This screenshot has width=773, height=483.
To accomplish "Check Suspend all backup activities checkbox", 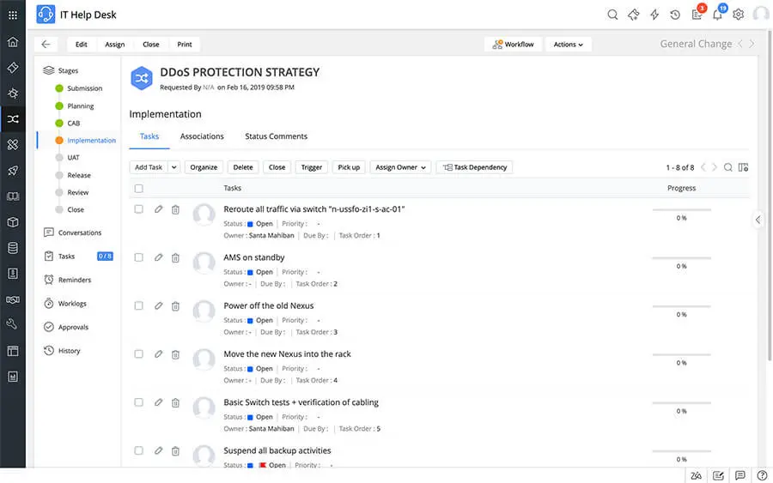I will click(138, 450).
